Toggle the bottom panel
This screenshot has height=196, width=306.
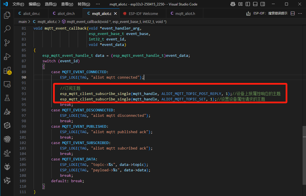255,4
